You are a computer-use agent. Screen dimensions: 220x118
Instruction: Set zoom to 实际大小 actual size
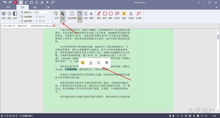tap(26, 12)
